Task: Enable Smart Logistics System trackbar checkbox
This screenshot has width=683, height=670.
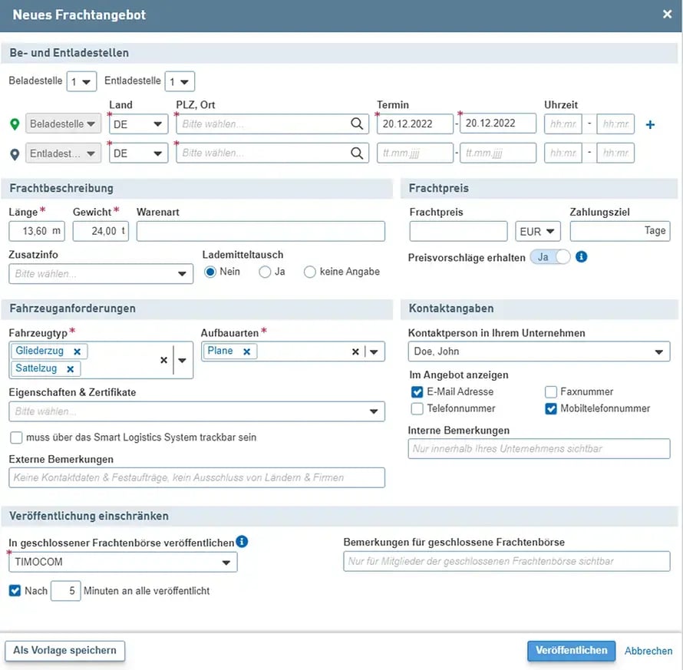Action: pos(16,437)
